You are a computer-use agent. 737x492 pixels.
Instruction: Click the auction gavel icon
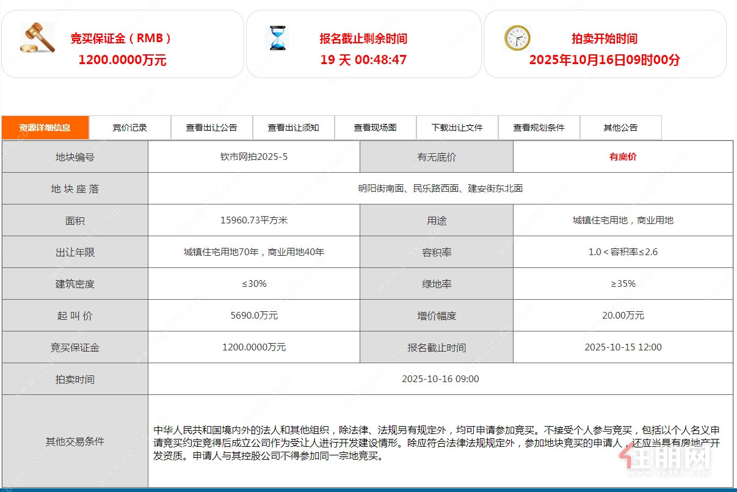[37, 38]
